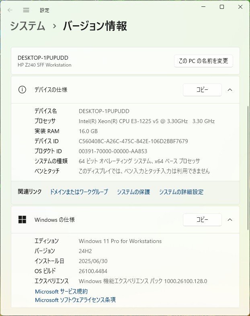Select install date 2025/06/30
Screen dimensions: 250x316
(93, 261)
